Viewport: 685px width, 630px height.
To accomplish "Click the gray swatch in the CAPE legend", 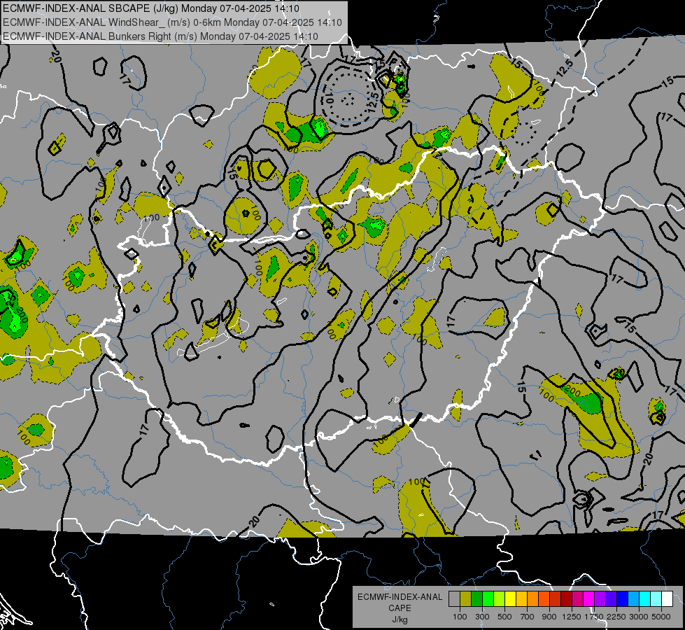I will click(x=454, y=599).
